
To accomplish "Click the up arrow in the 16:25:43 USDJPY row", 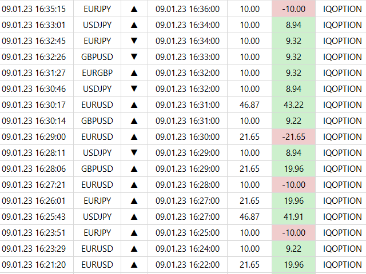I will 134,217.
